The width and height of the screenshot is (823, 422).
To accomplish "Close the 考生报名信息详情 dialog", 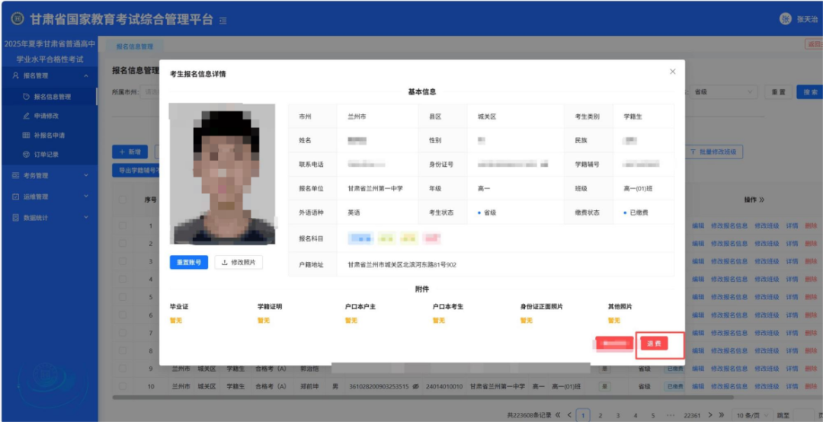I will (672, 72).
